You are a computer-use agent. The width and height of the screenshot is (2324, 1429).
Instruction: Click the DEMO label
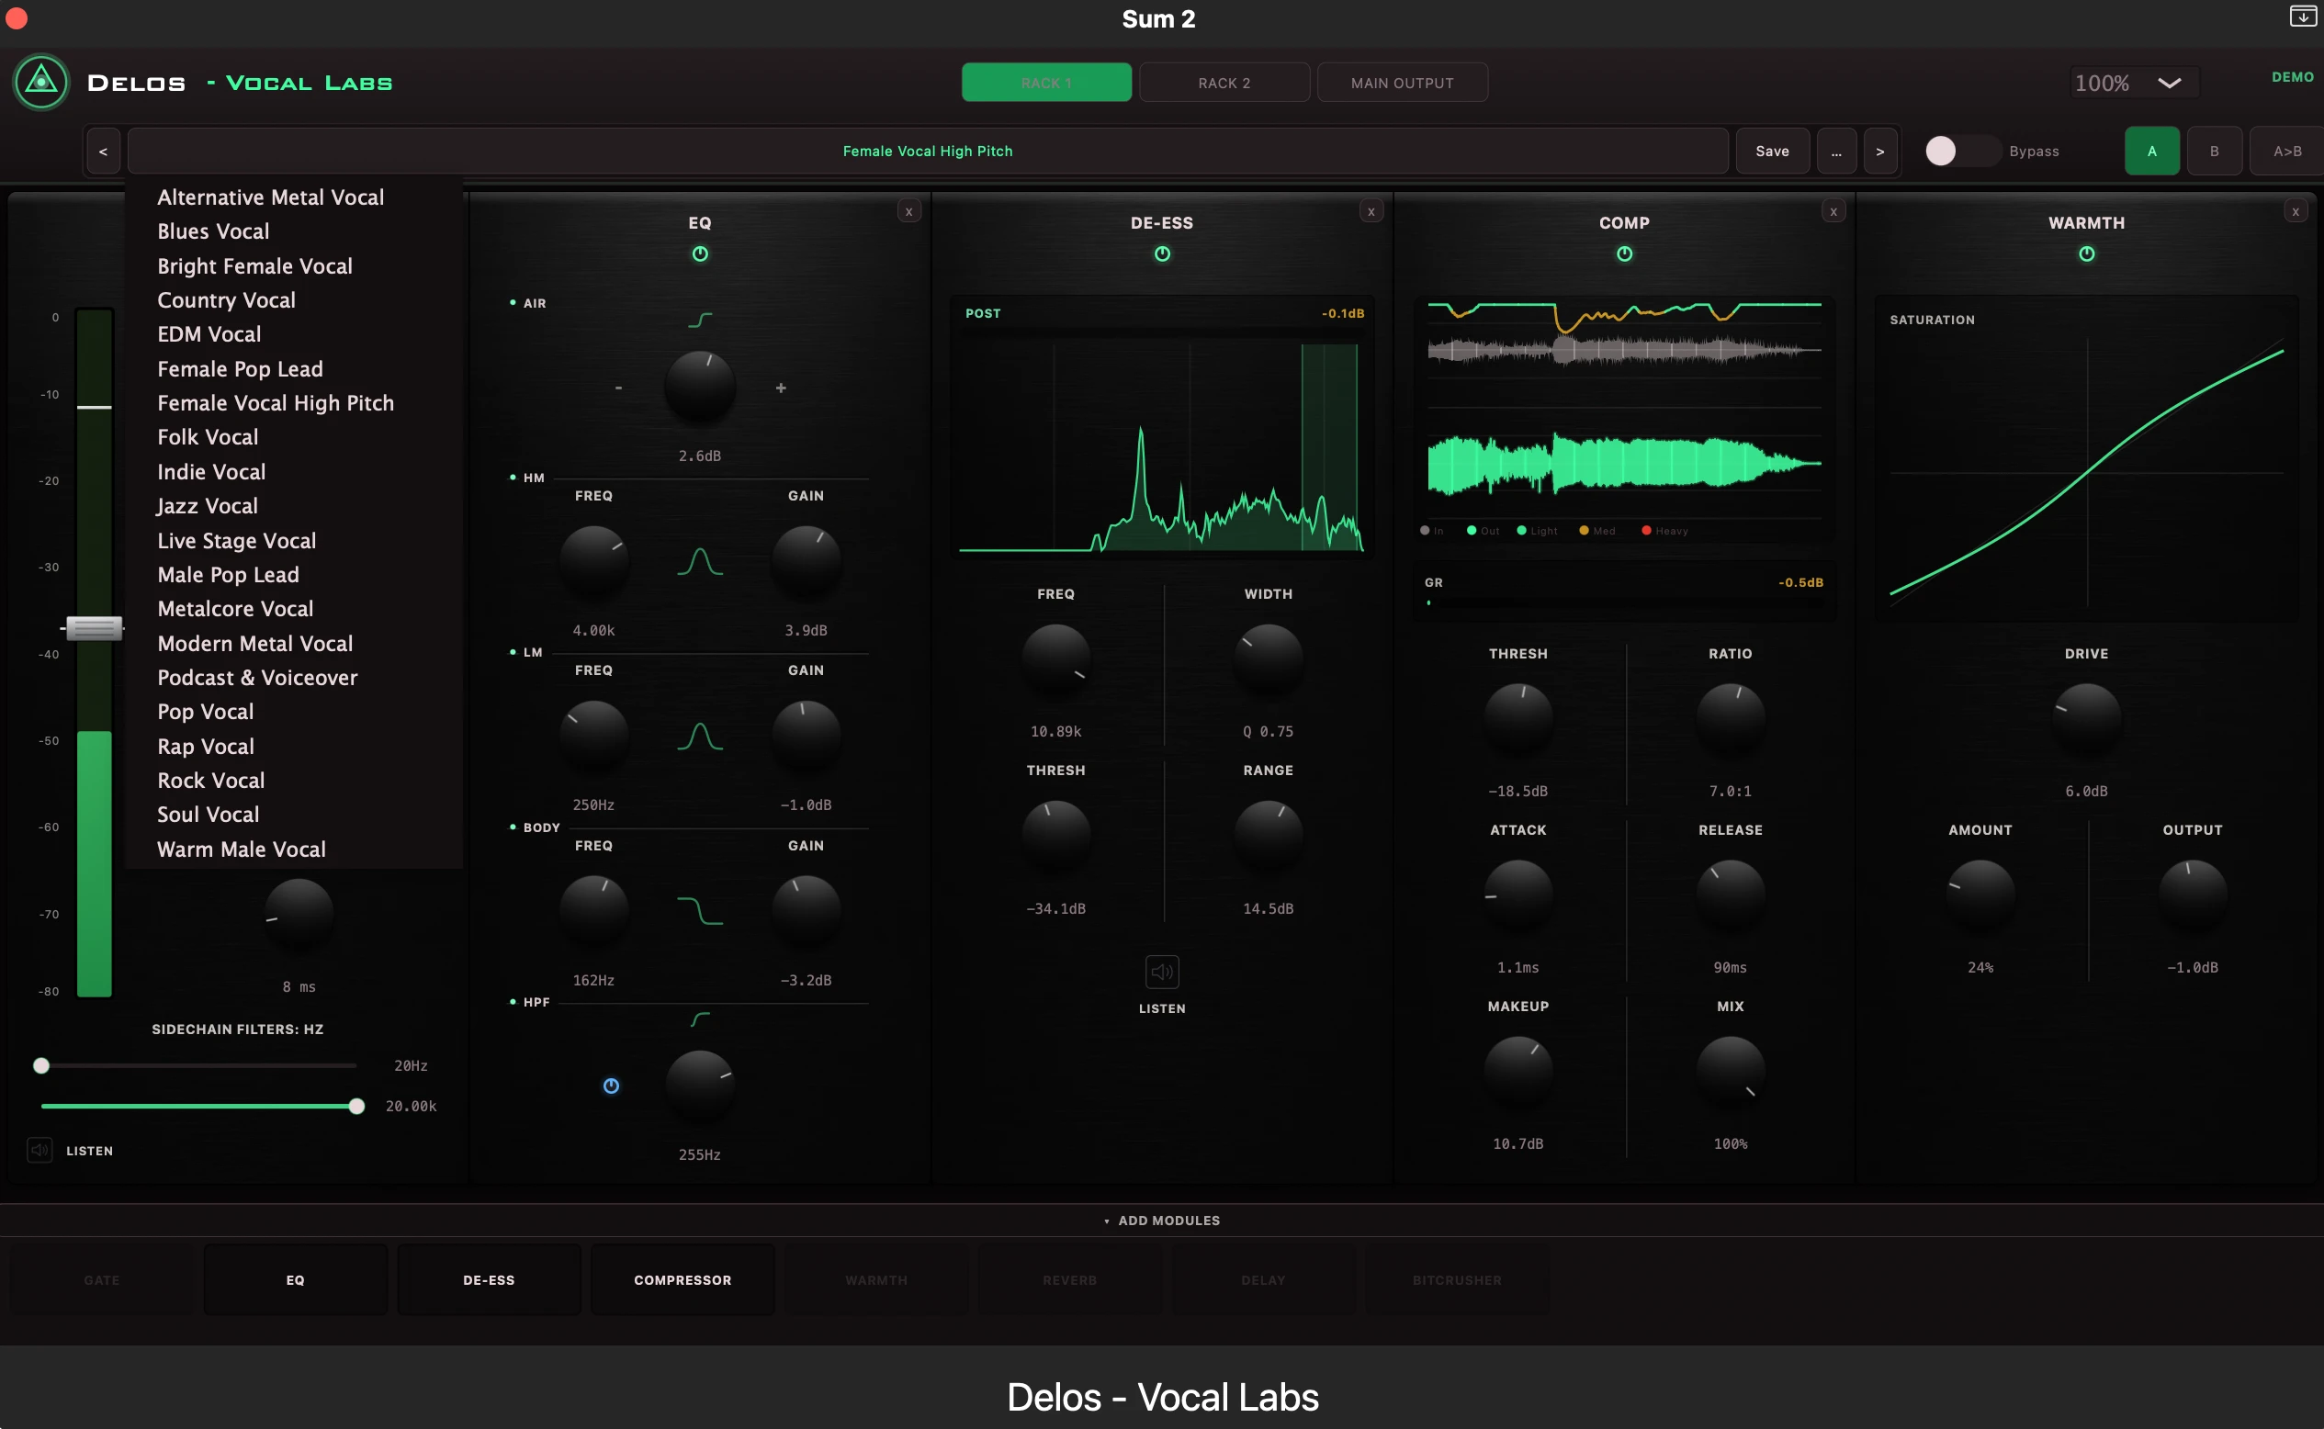point(2292,76)
